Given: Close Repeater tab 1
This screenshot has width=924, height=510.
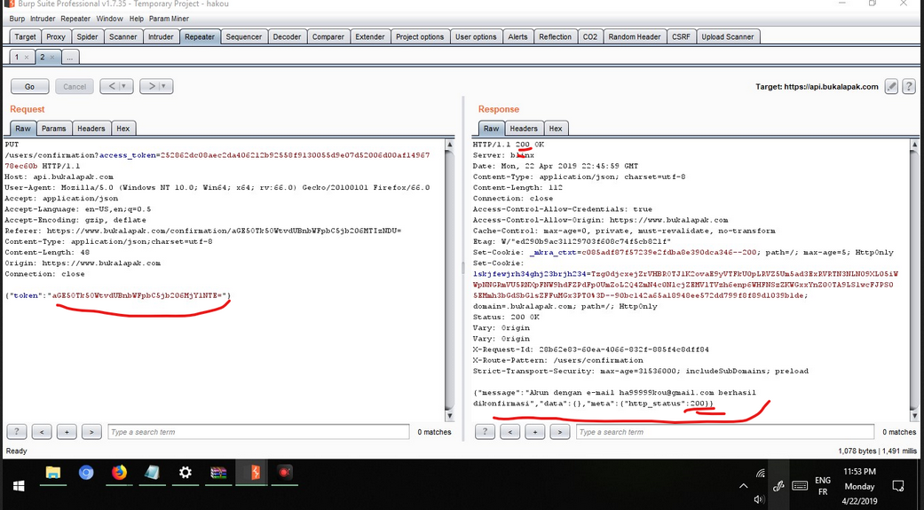Looking at the screenshot, I should (27, 57).
